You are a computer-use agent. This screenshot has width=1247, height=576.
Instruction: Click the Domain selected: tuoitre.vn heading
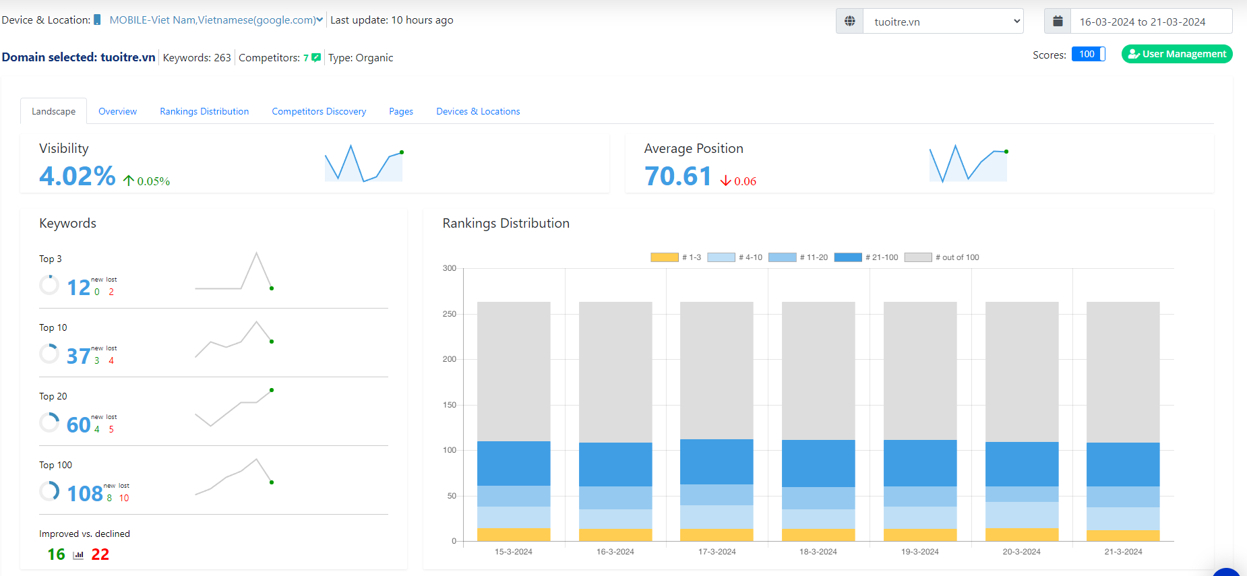click(x=78, y=57)
